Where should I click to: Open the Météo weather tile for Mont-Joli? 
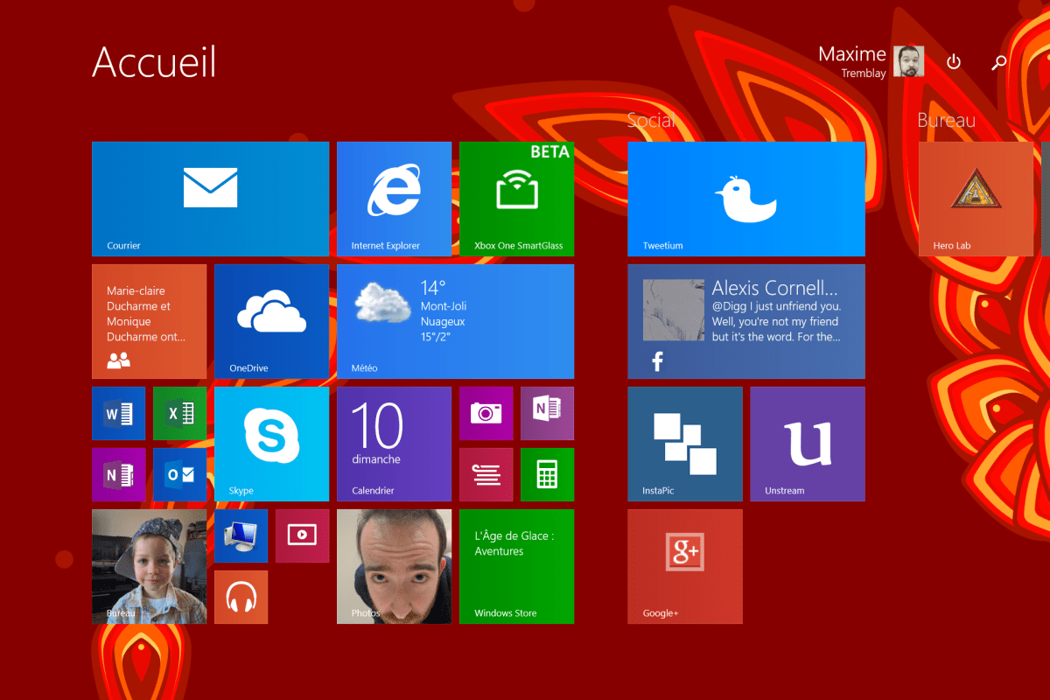coord(455,321)
